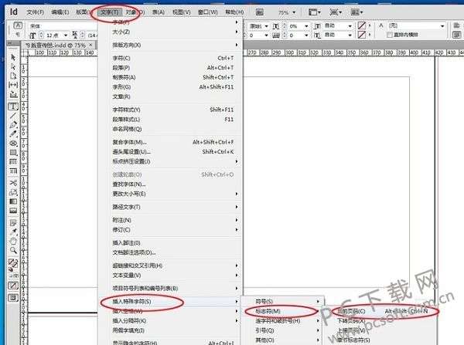Open the 0% vertical scale dropdown
This screenshot has width=464, height=345.
coord(306,26)
